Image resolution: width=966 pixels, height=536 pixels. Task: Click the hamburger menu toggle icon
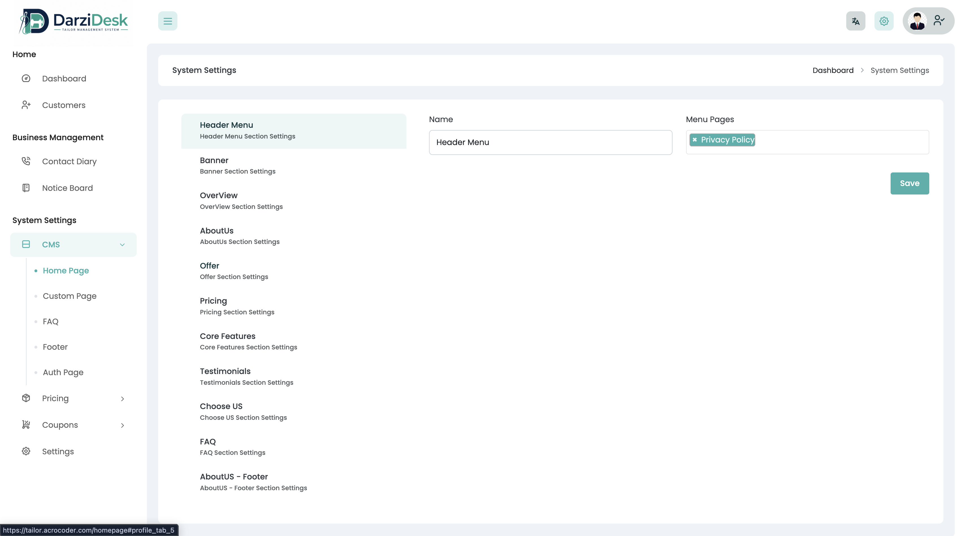[x=167, y=21]
